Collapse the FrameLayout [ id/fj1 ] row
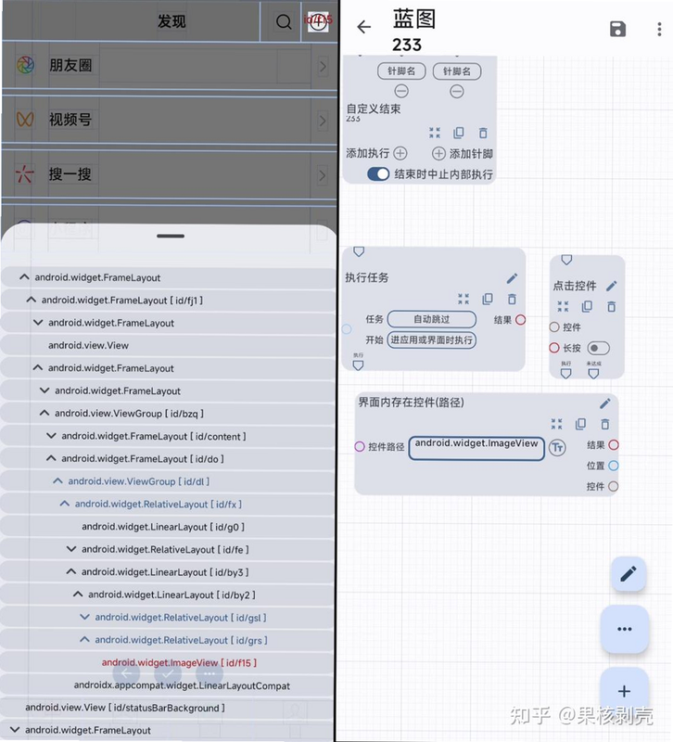Image resolution: width=673 pixels, height=742 pixels. [31, 300]
